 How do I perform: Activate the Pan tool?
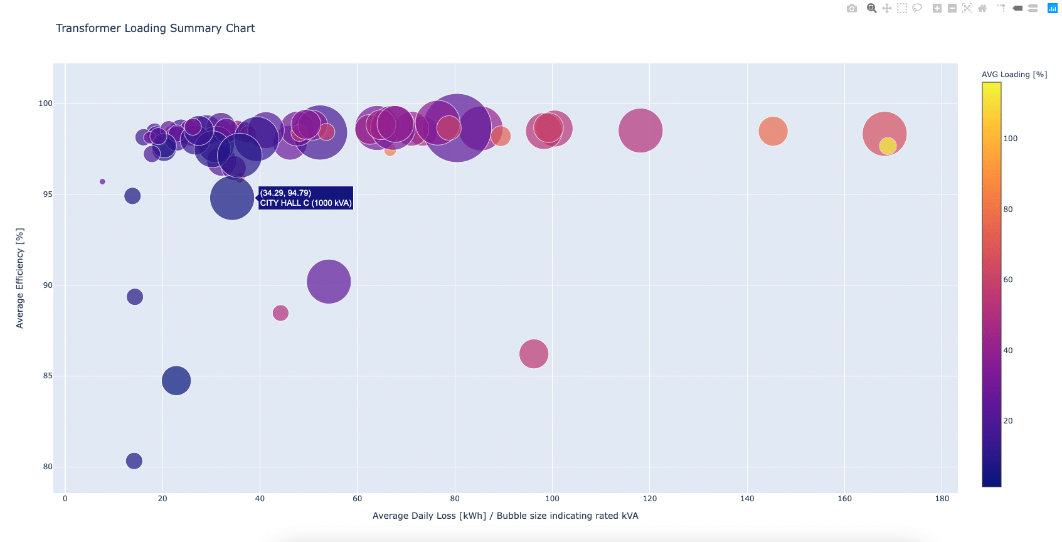tap(887, 8)
